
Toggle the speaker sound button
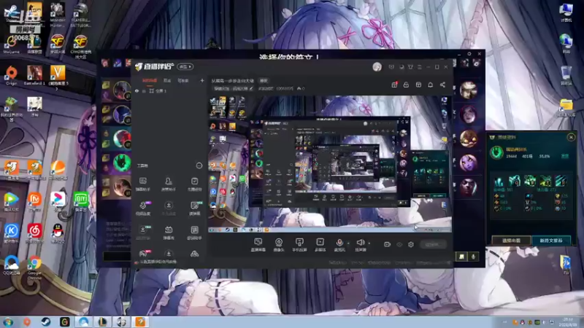click(360, 245)
